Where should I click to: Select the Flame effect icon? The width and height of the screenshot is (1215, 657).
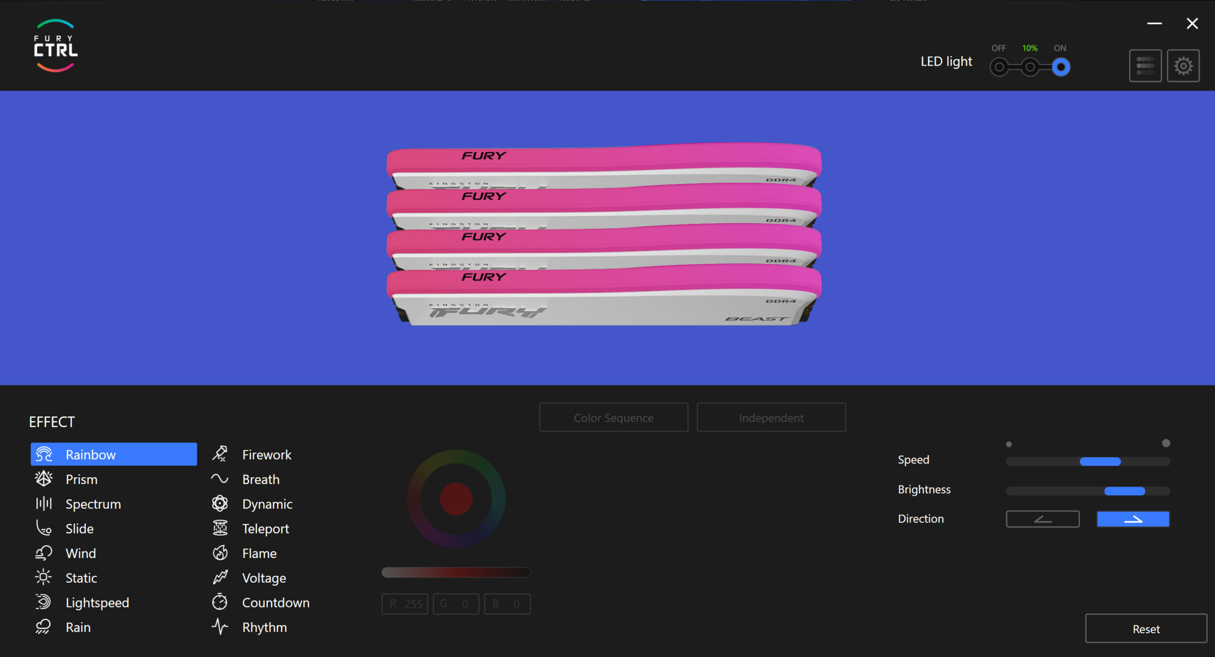220,553
